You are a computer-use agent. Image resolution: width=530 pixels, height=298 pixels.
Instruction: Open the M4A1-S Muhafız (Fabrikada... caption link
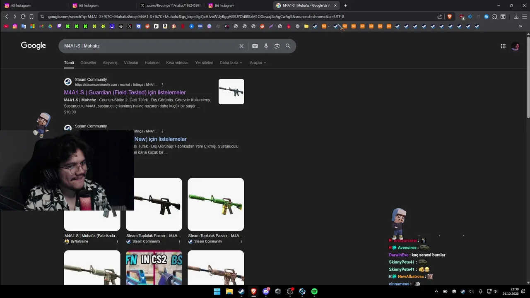tap(92, 236)
